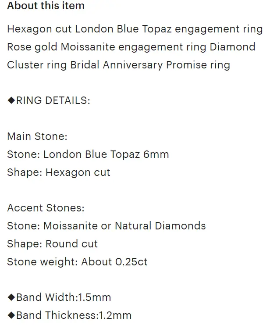Image resolution: width=270 pixels, height=336 pixels.
Task: Click the 'About this item' heading
Action: click(46, 6)
